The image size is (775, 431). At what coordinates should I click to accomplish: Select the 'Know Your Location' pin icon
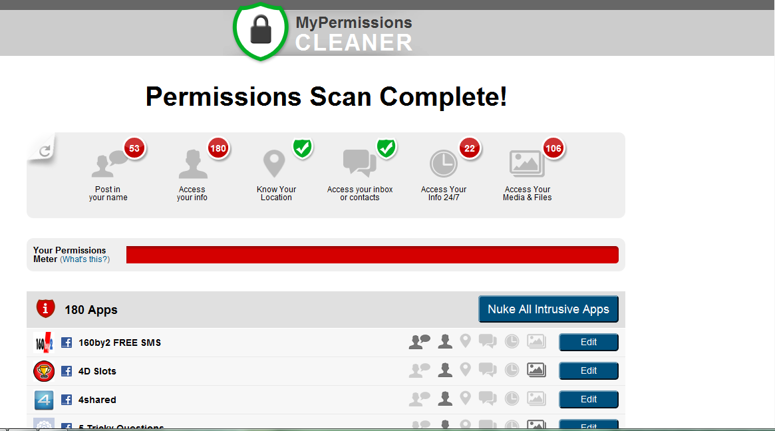point(274,164)
